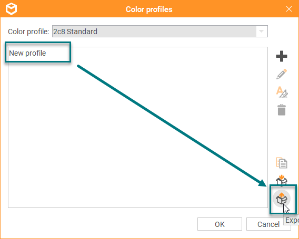Add a new color profile with the plus icon
This screenshot has height=239, width=299.
282,56
